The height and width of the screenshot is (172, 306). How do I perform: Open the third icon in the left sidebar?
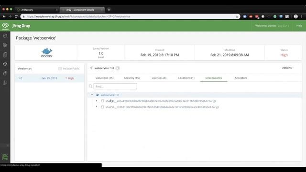[5, 55]
